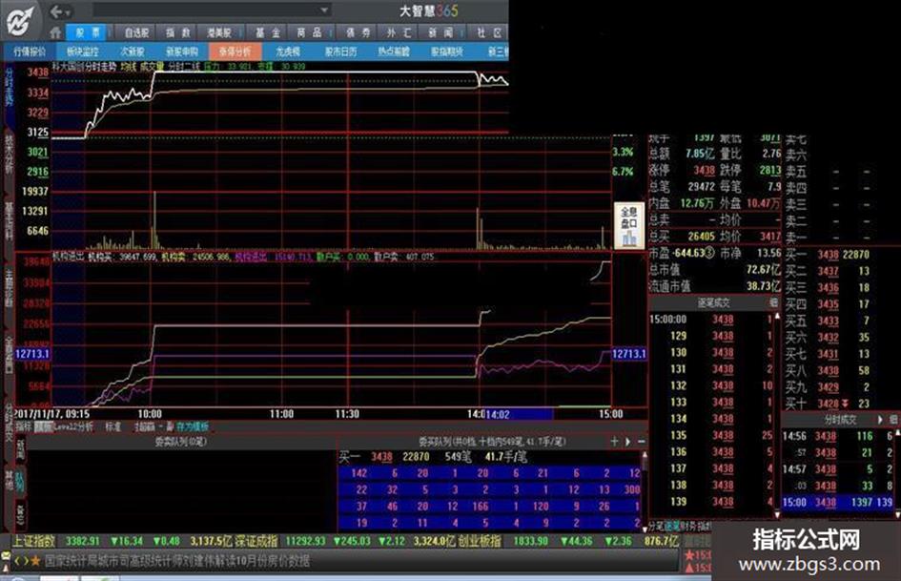Click ticker previous/next arrows icon

click(x=21, y=560)
